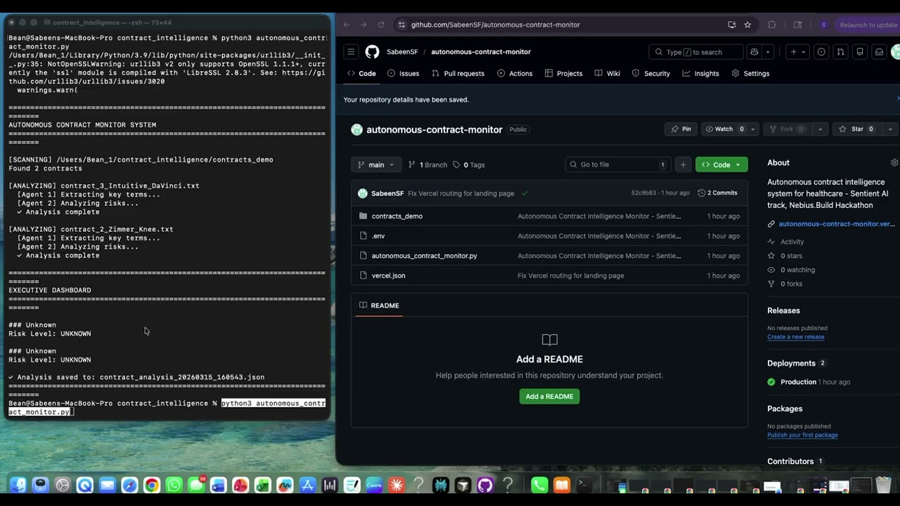Click the green Add a README button
The image size is (900, 506).
click(549, 396)
